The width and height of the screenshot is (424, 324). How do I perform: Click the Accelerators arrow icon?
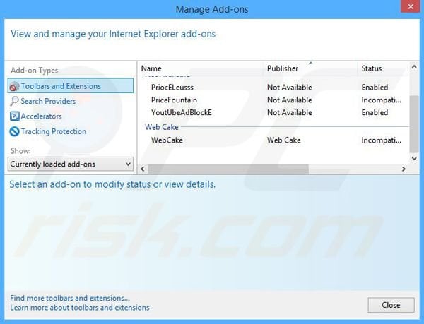tap(14, 116)
